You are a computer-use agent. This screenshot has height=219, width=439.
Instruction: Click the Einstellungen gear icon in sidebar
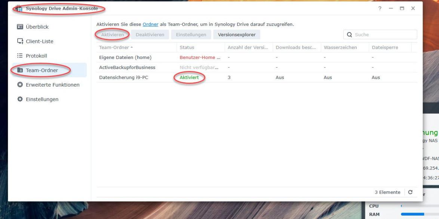click(x=19, y=99)
